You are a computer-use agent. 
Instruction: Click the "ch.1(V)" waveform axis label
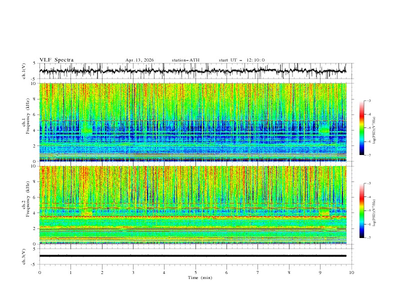tap(24, 71)
